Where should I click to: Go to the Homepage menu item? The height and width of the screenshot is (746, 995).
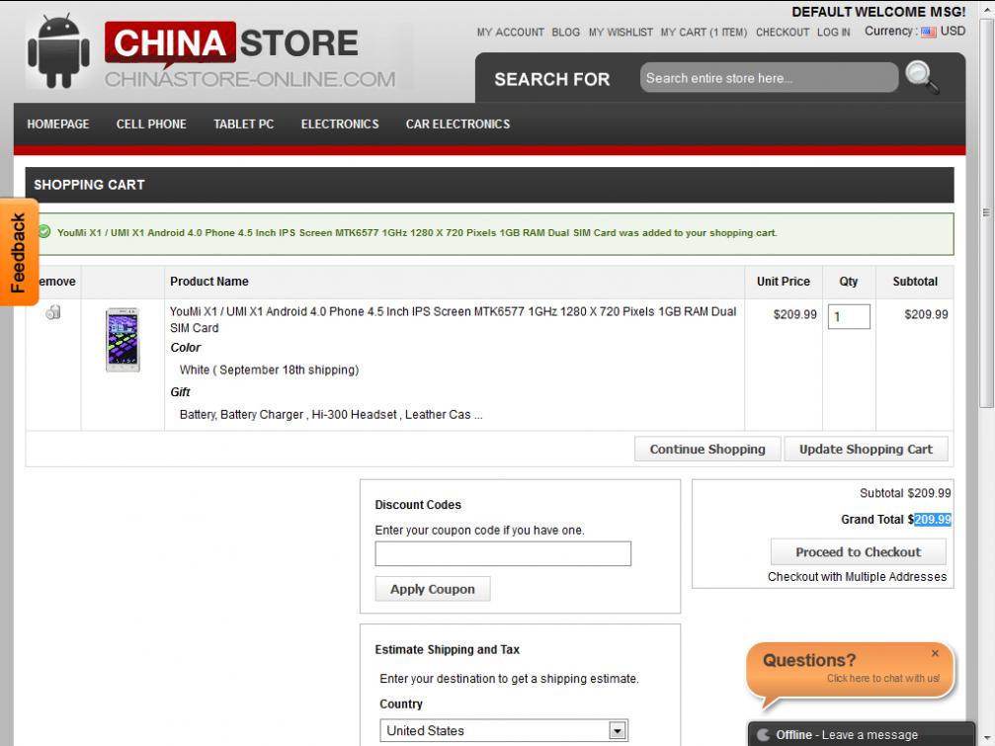click(58, 124)
